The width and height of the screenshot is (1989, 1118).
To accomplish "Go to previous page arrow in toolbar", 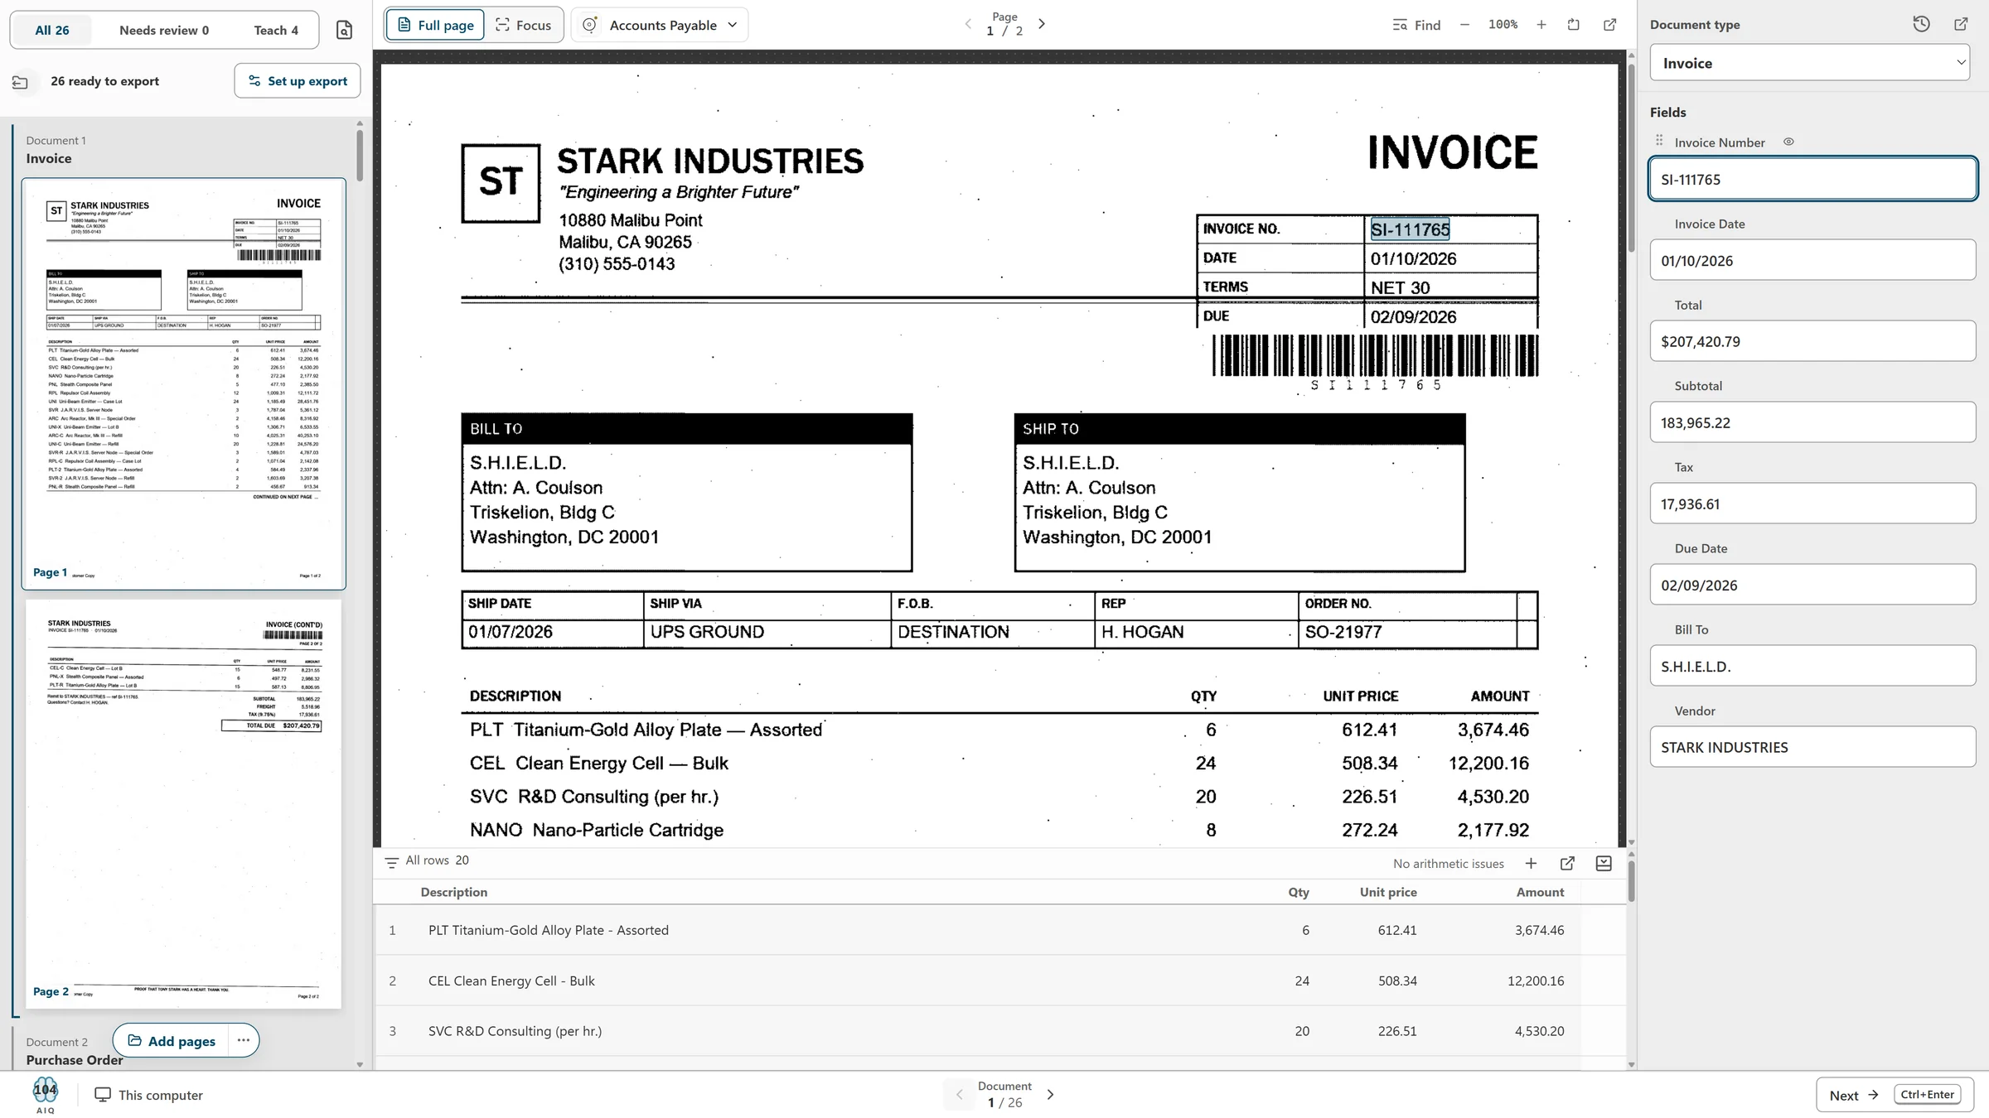I will tap(968, 24).
